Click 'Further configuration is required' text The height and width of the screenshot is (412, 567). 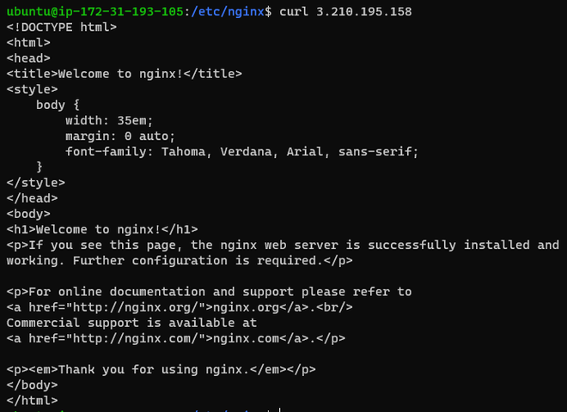[198, 260]
